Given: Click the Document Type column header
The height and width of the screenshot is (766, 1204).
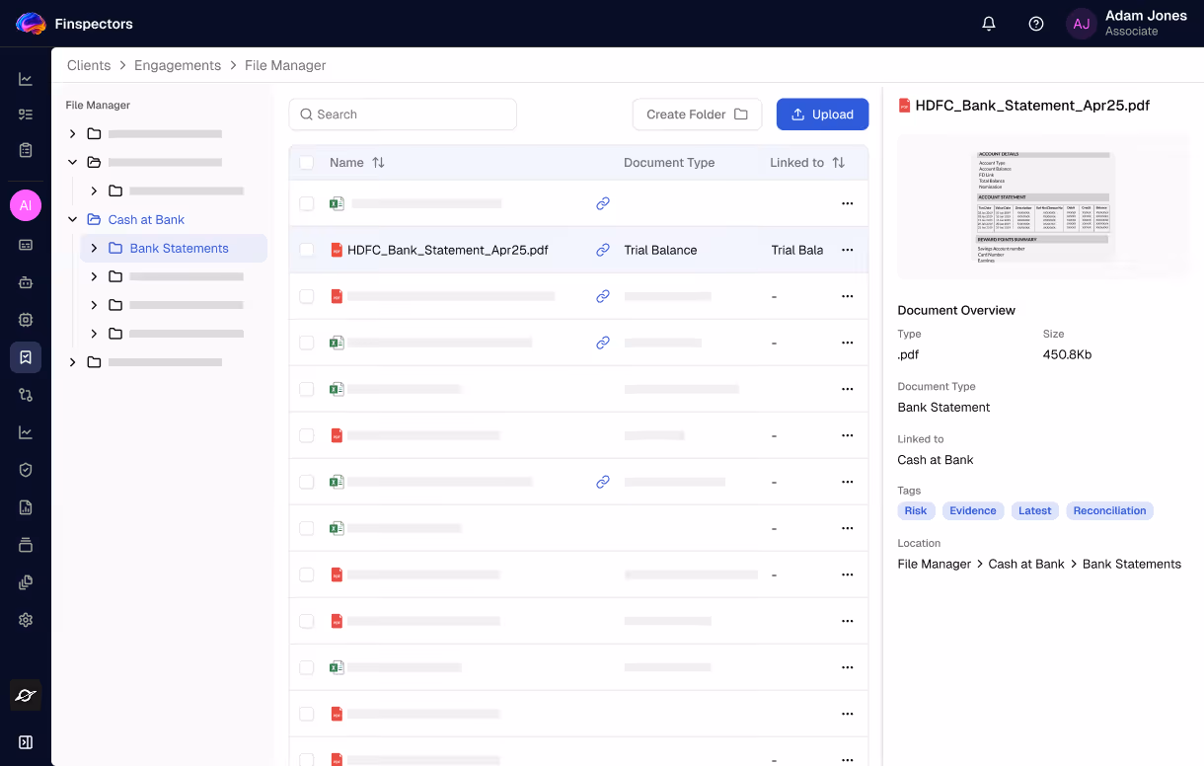Looking at the screenshot, I should click(x=669, y=162).
